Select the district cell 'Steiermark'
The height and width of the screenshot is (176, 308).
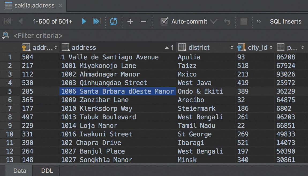pyautogui.click(x=206, y=109)
